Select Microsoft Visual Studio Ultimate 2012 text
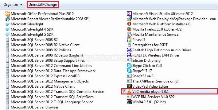 pyautogui.click(x=162, y=14)
